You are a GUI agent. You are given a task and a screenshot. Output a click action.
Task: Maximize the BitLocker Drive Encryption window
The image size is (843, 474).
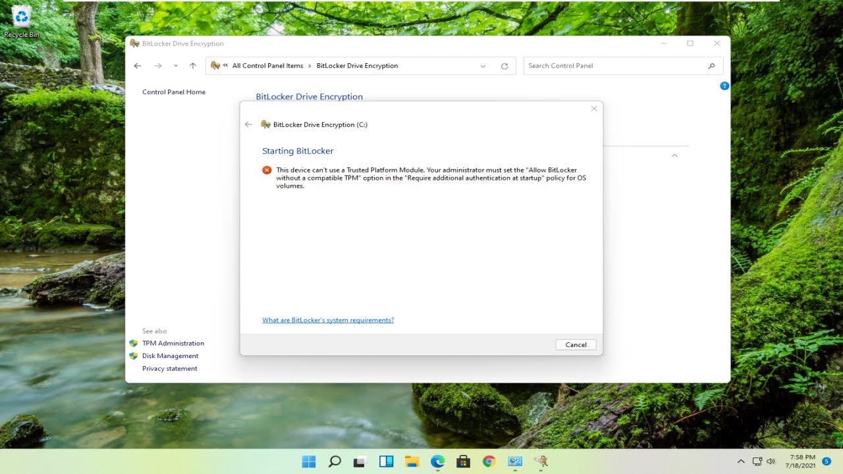tap(690, 43)
